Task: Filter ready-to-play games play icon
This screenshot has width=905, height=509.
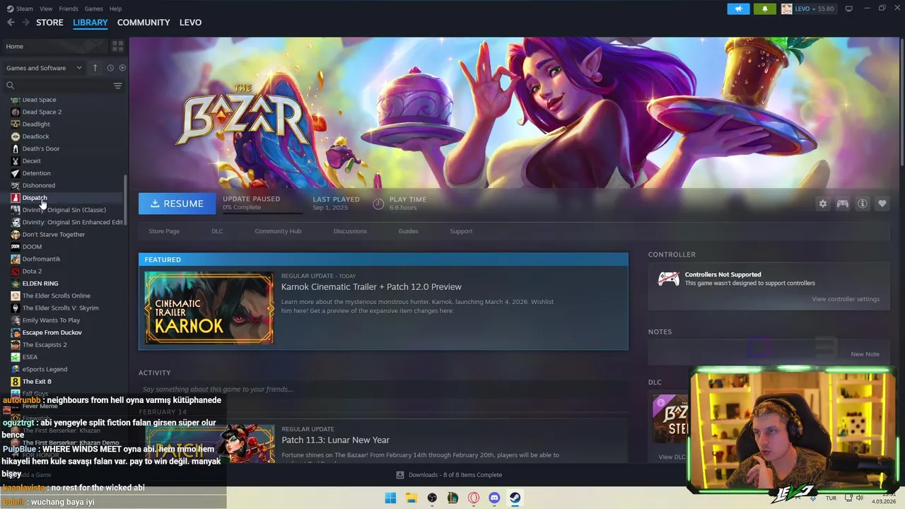Action: coord(122,68)
